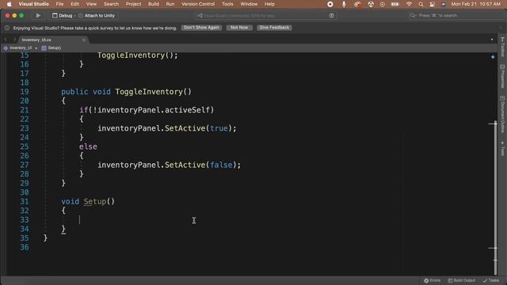Open the Version Control menu
Screen dimensions: 507x285
198,4
